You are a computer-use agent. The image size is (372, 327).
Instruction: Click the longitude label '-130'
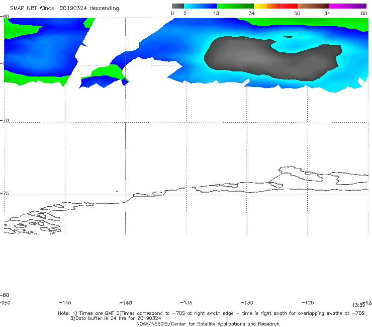click(x=247, y=302)
